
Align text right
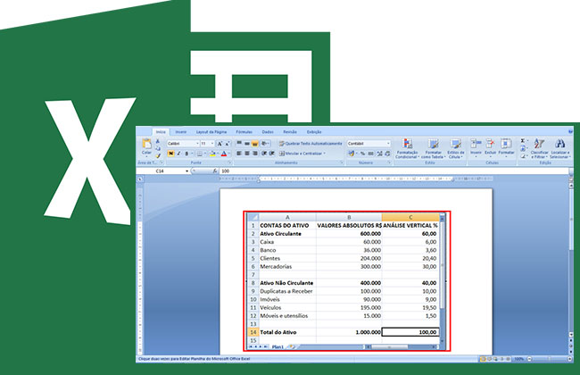point(255,154)
